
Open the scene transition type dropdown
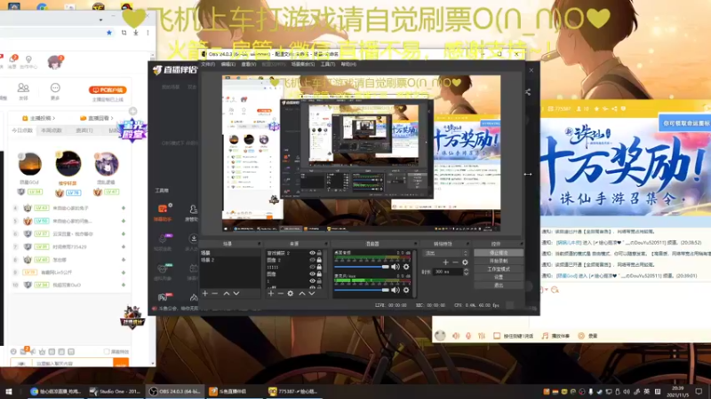[446, 254]
